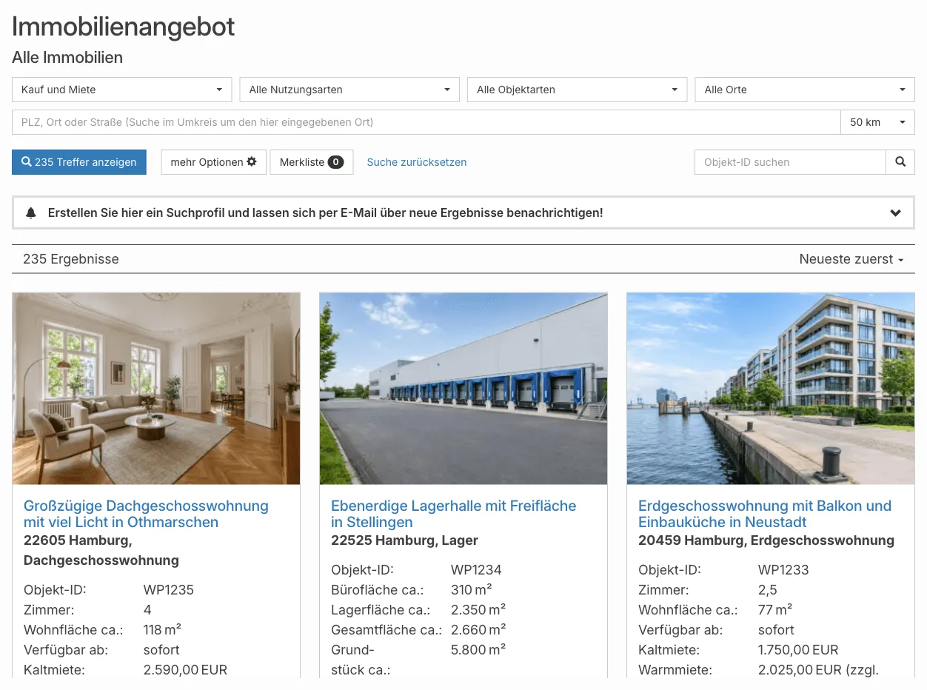Viewport: 927px width, 690px height.
Task: Open the Merkliste button
Action: coord(312,162)
